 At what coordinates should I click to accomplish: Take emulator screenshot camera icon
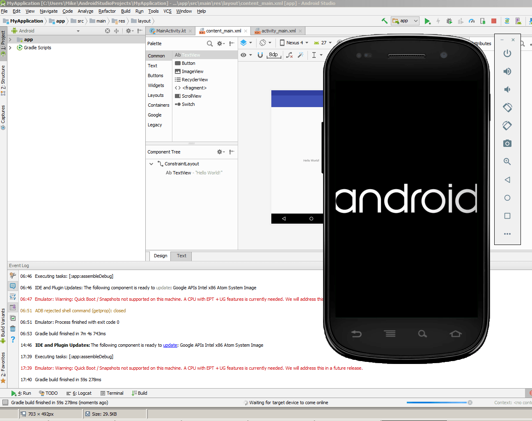tap(507, 143)
